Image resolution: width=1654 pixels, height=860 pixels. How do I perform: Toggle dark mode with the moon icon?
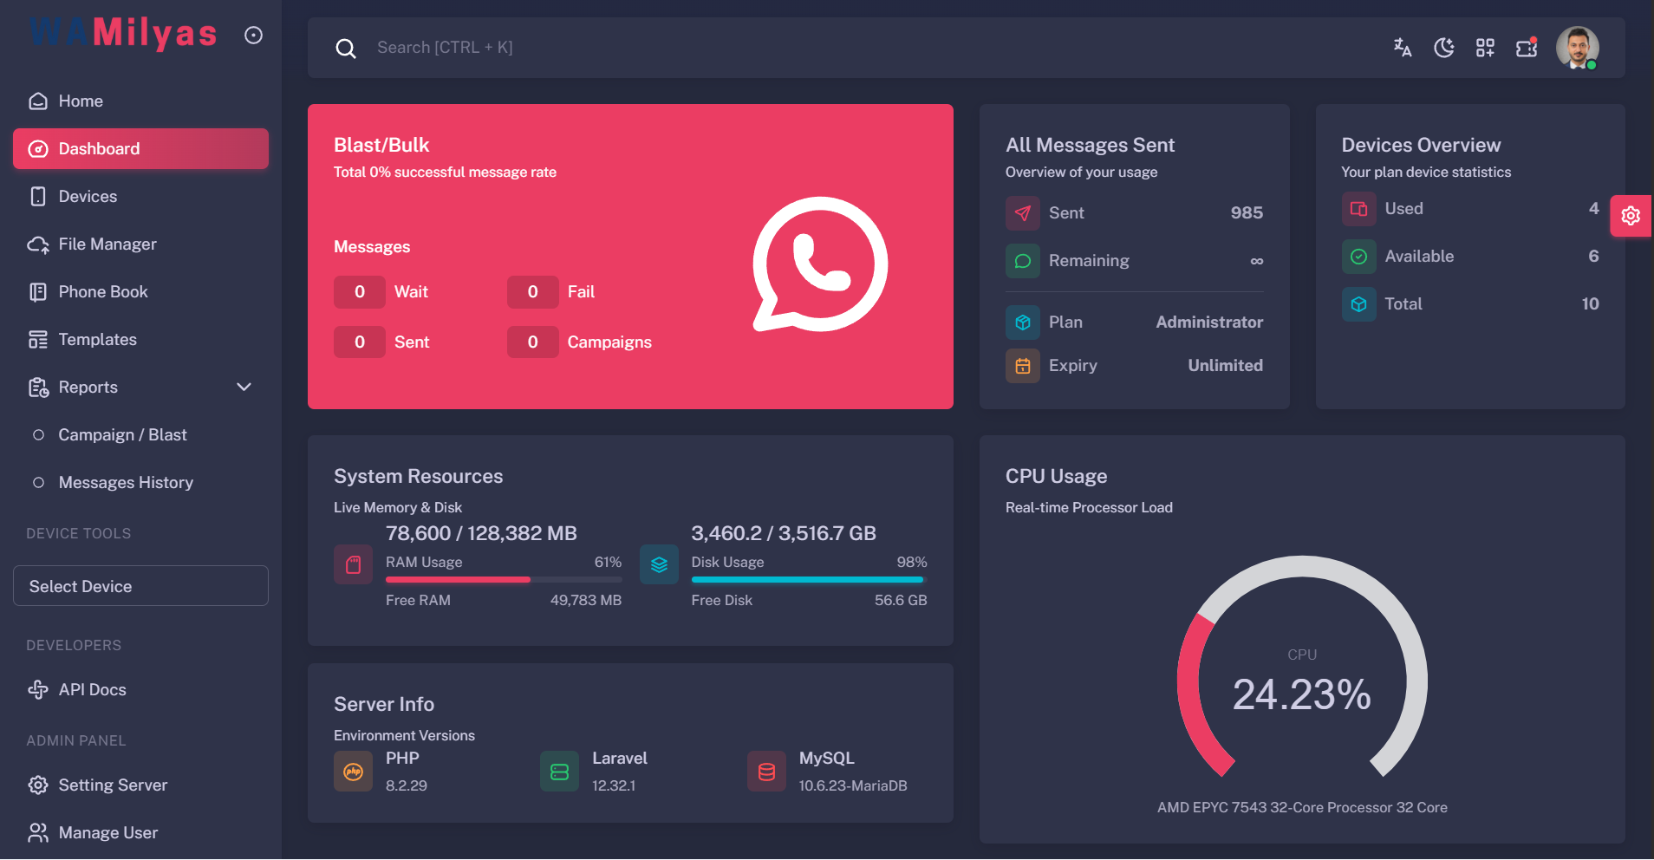[x=1443, y=49]
